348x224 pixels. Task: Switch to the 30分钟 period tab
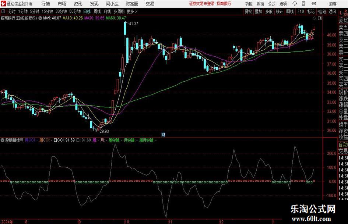[x=61, y=11]
